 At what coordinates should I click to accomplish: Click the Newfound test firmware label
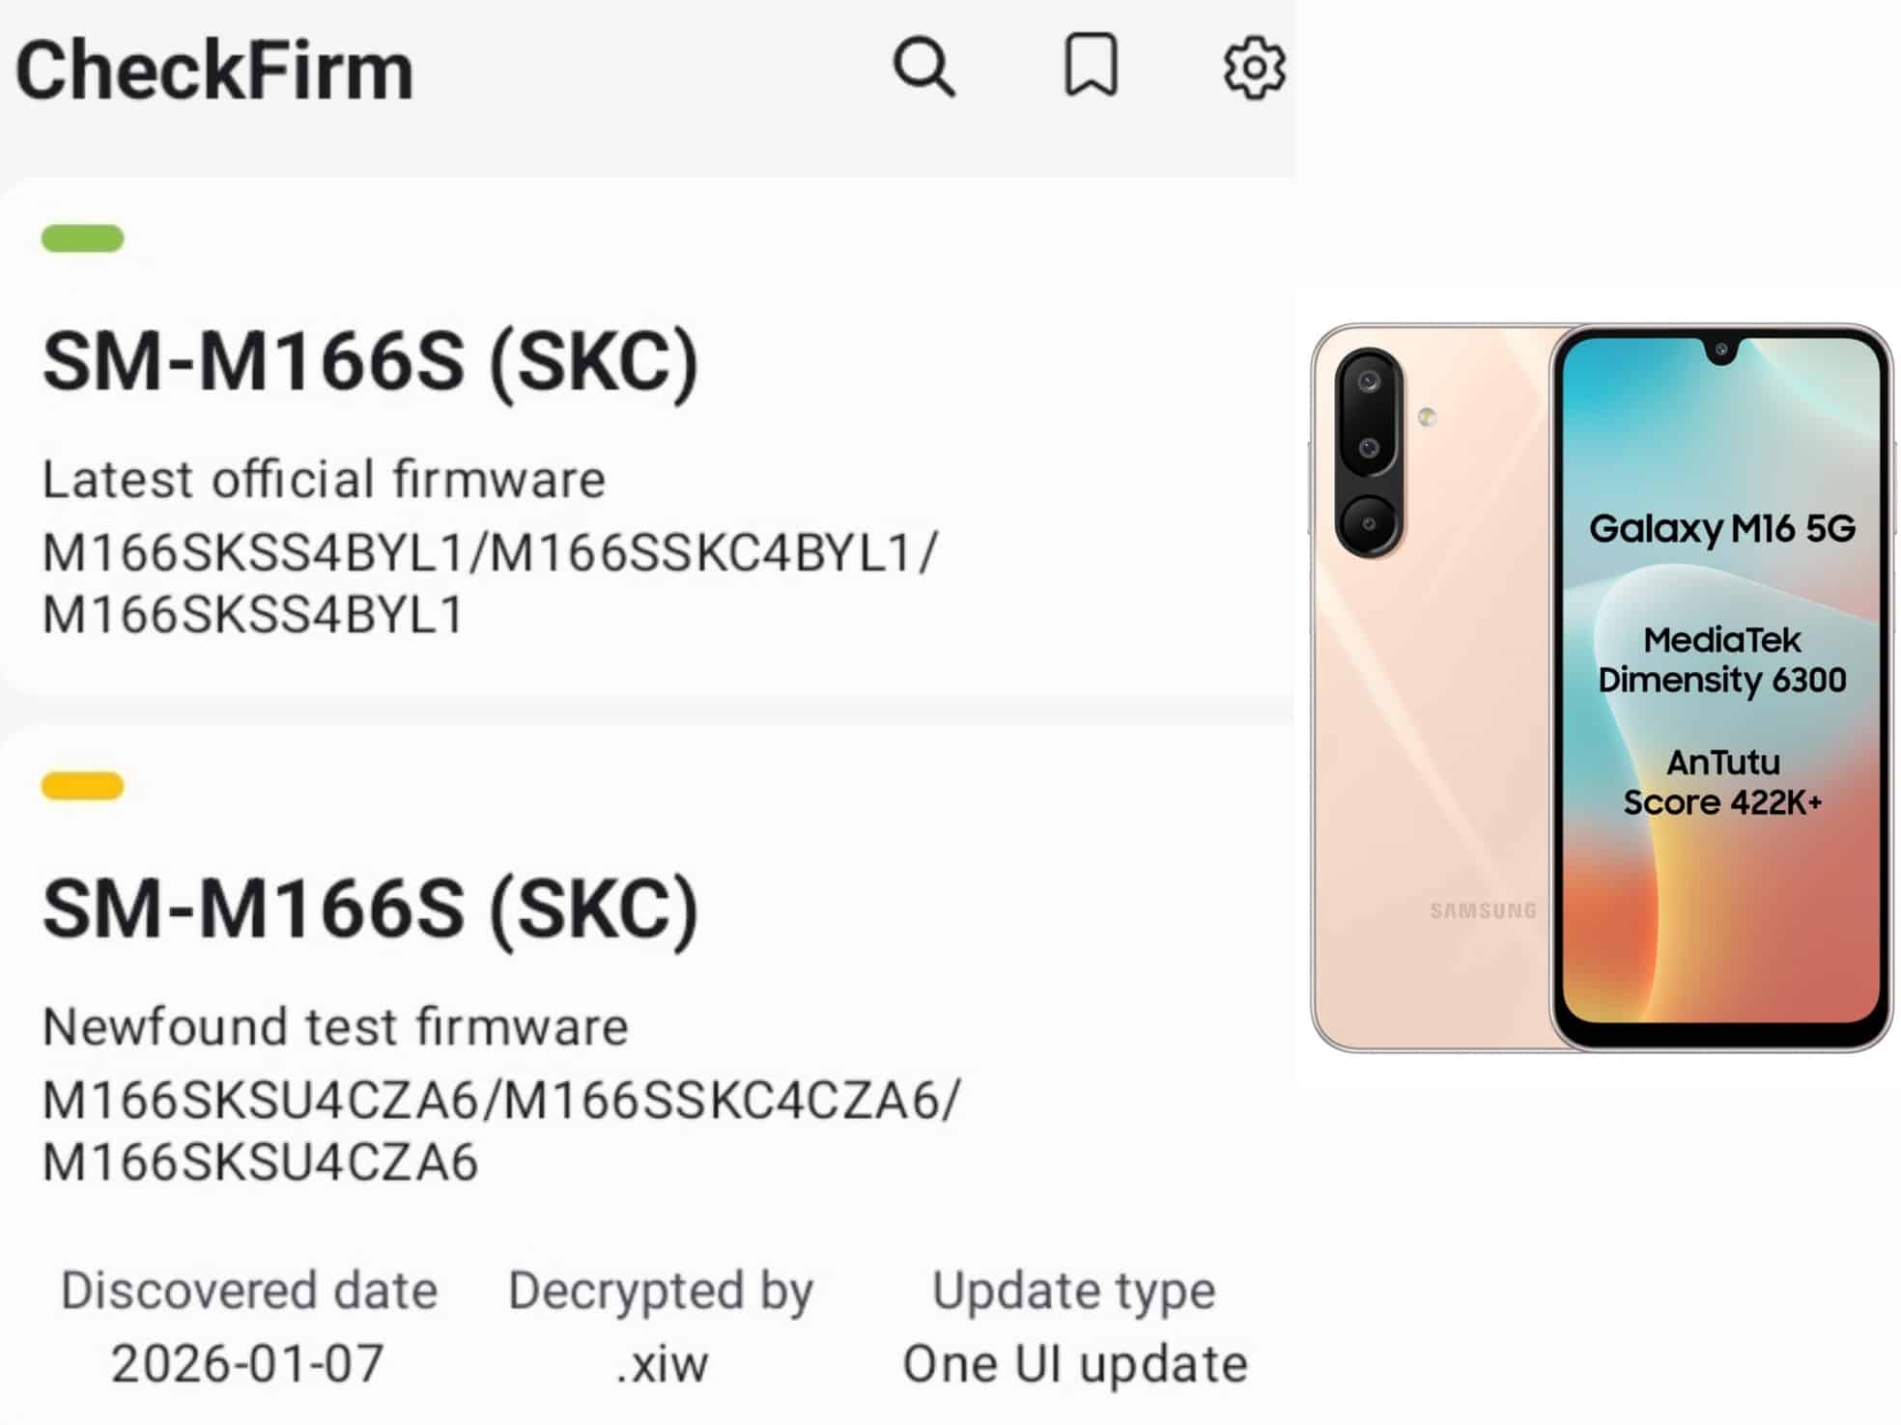[335, 1026]
